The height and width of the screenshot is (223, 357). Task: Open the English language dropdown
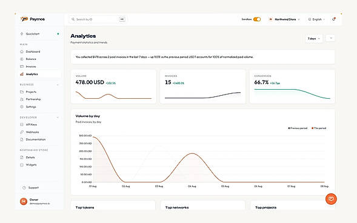click(x=316, y=19)
